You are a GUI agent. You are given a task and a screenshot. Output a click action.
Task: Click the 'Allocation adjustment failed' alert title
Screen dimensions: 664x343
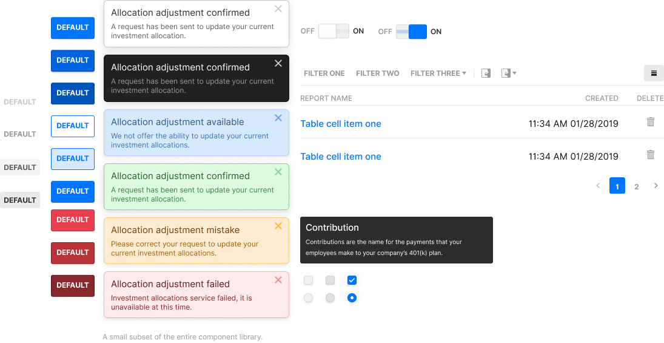pyautogui.click(x=170, y=284)
